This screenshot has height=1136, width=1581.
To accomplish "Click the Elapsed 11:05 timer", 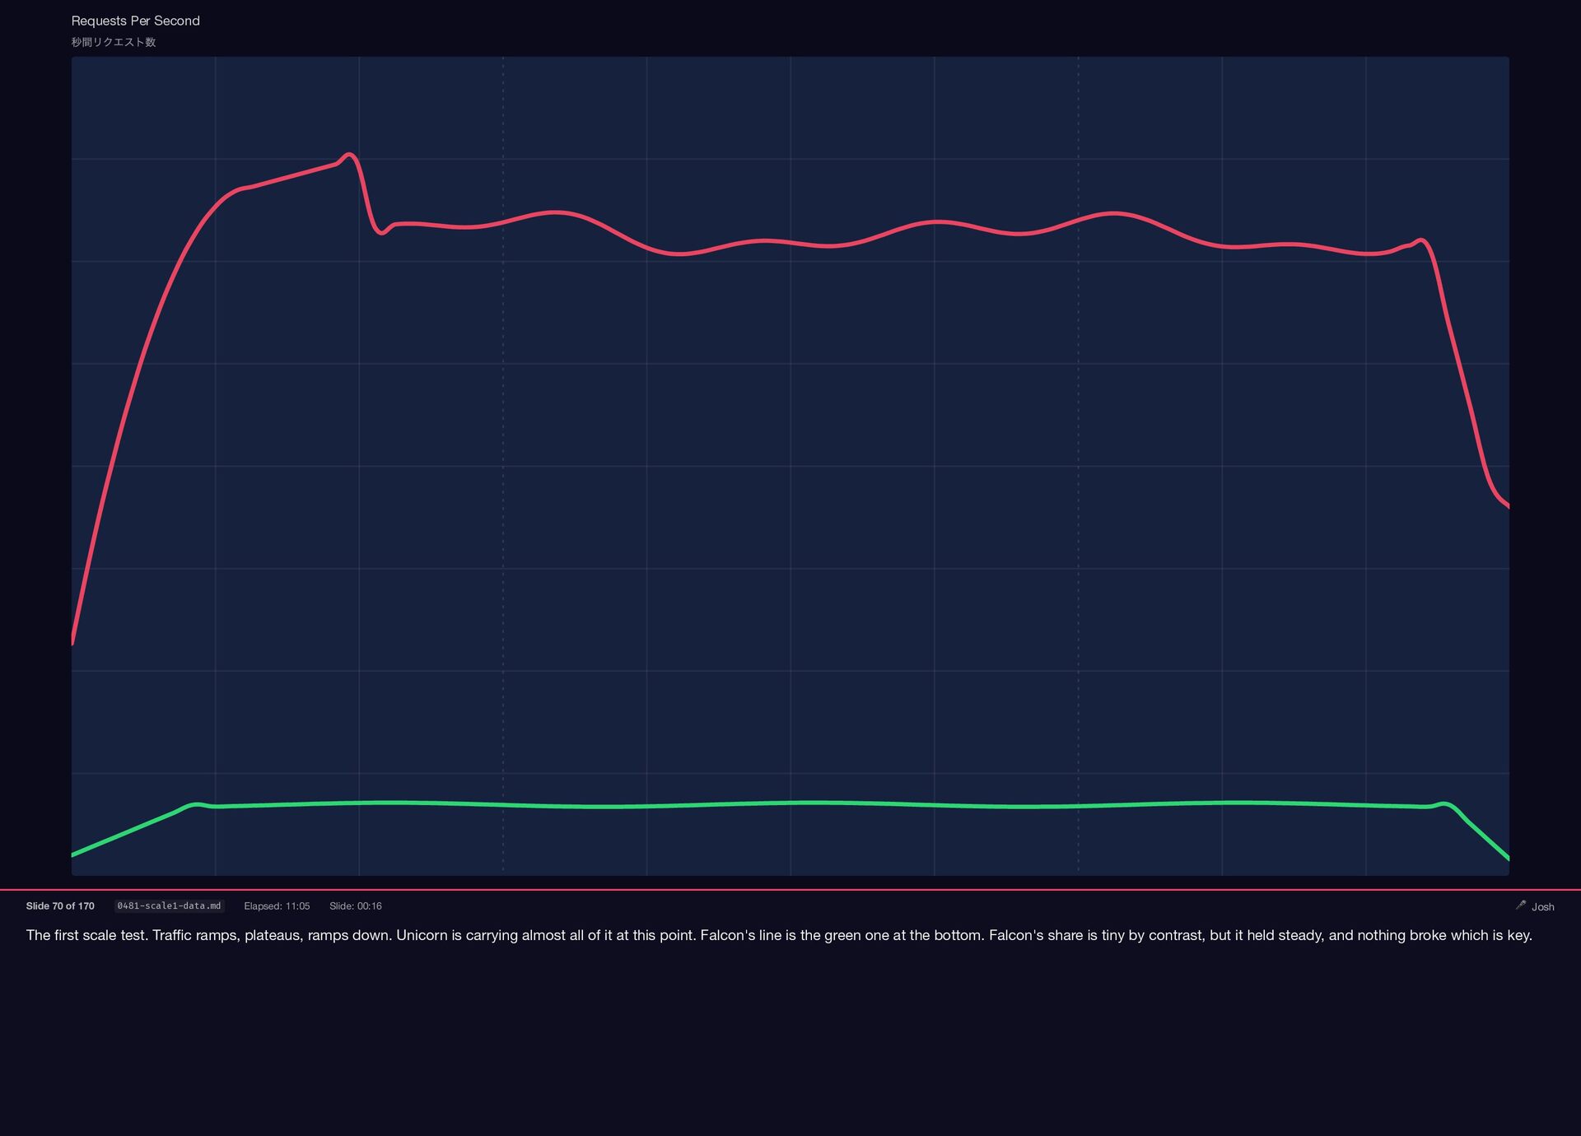I will click(277, 906).
